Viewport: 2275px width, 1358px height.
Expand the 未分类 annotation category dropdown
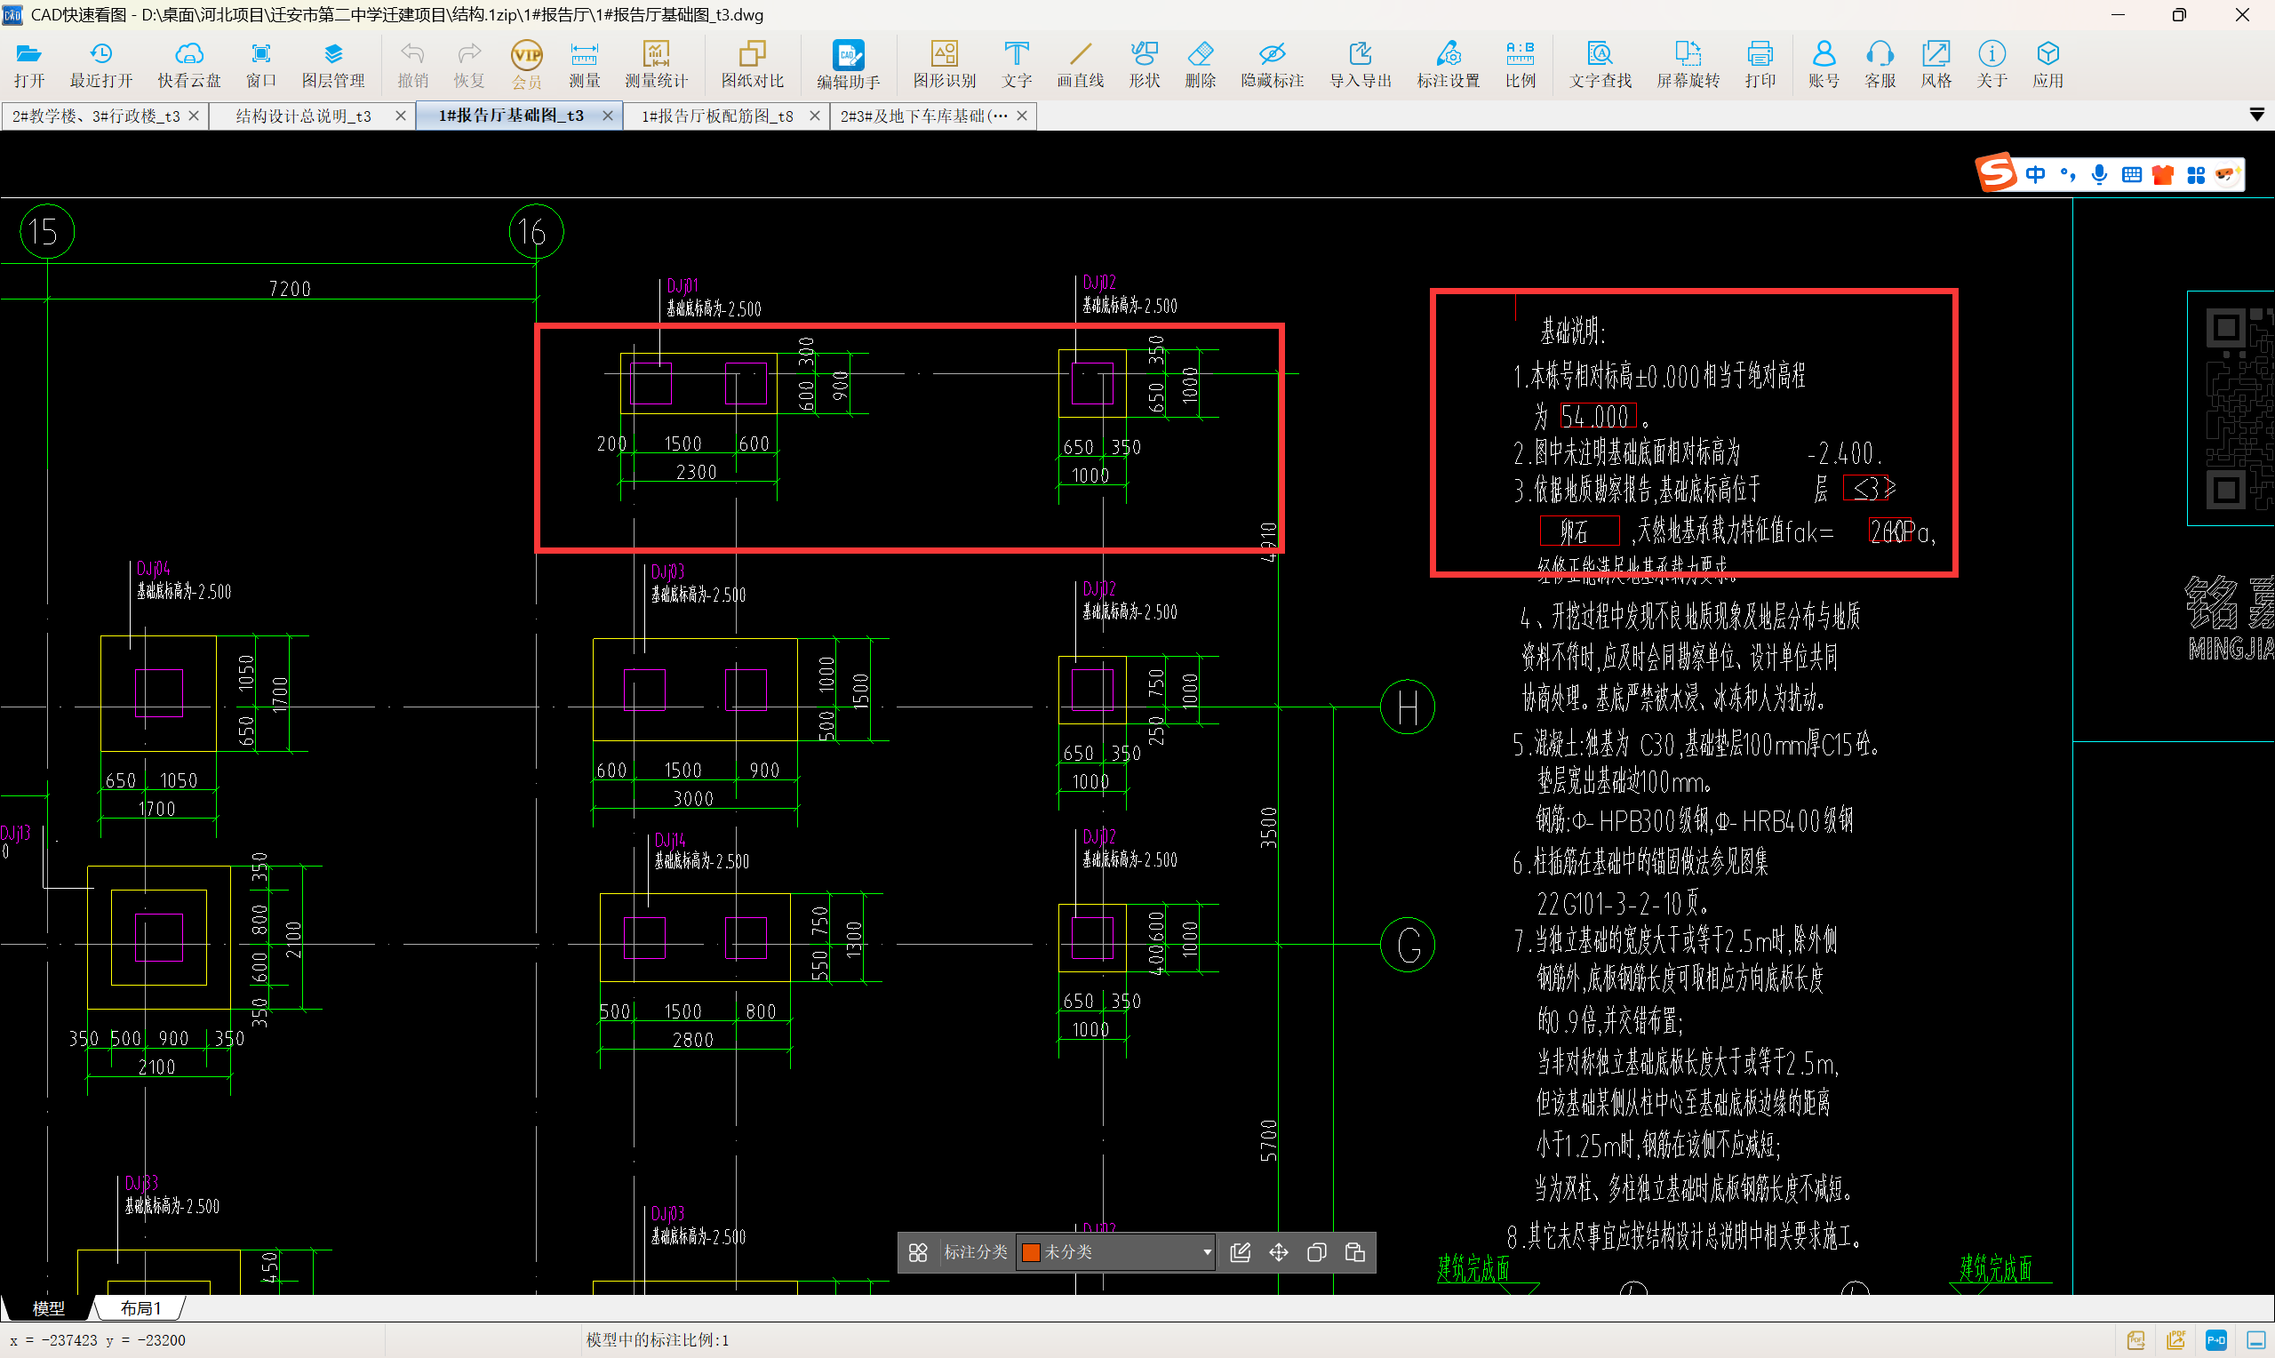tap(1207, 1252)
